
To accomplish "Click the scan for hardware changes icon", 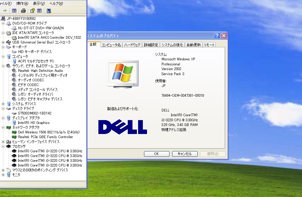I will (49, 11).
